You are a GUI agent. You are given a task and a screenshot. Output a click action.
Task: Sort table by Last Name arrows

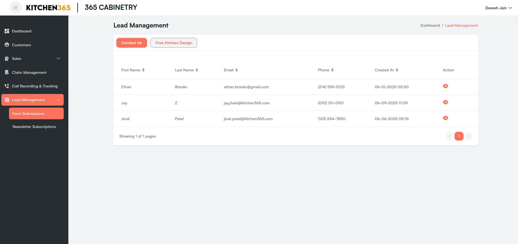tap(197, 70)
